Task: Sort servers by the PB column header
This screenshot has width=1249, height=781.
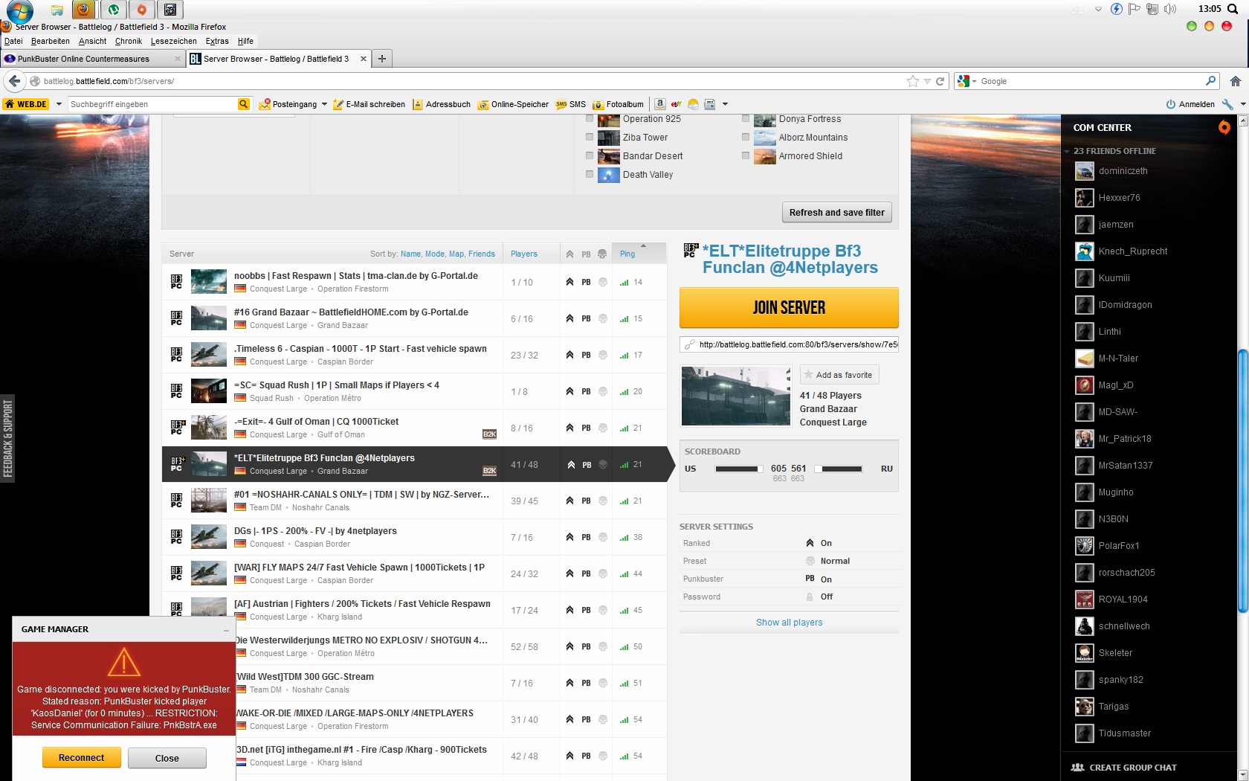Action: [586, 254]
